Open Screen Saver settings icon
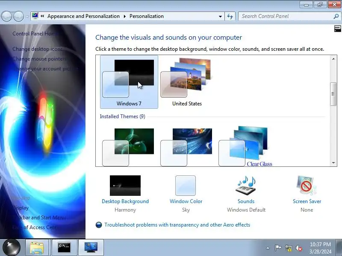This screenshot has width=342, height=256. 307,186
